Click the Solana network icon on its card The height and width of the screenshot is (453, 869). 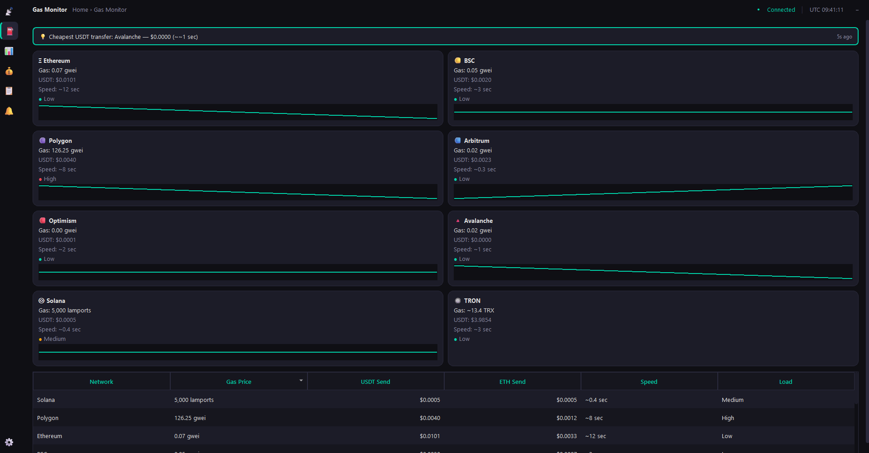pos(42,300)
